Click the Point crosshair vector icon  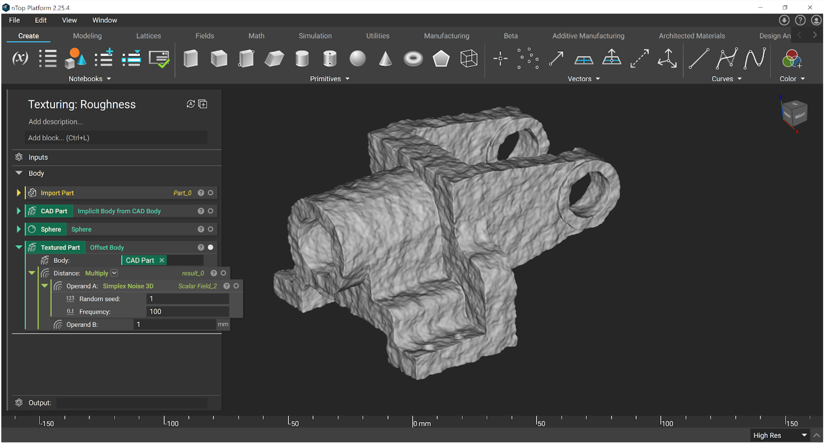click(x=500, y=59)
